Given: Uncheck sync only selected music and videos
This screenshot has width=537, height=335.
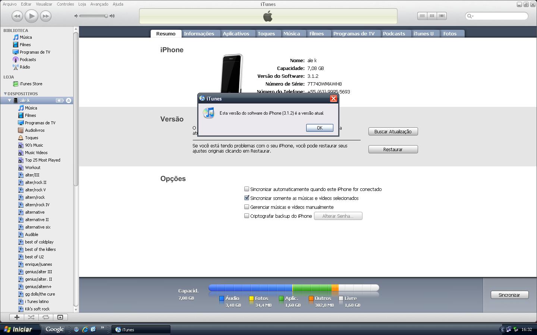Looking at the screenshot, I should [x=246, y=198].
